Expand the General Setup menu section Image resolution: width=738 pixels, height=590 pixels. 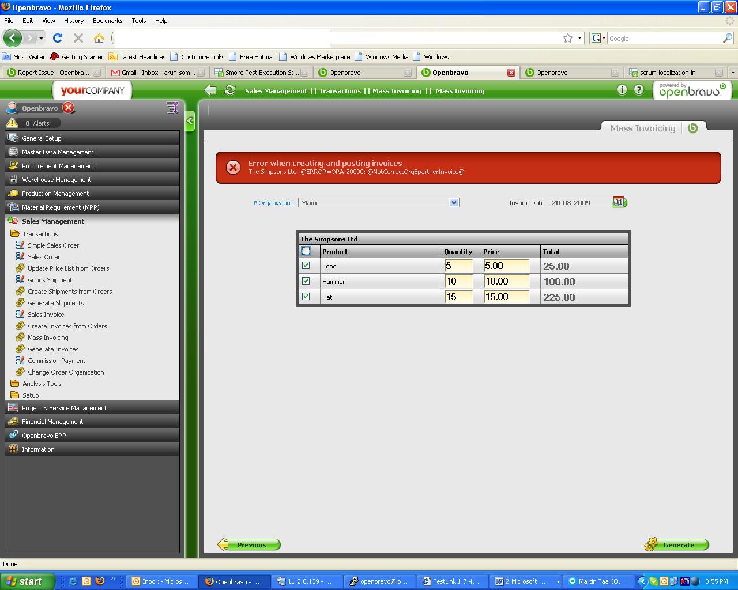point(92,138)
